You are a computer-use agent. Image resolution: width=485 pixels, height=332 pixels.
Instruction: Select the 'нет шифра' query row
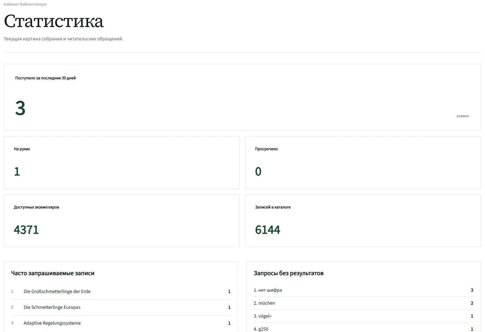click(x=363, y=290)
